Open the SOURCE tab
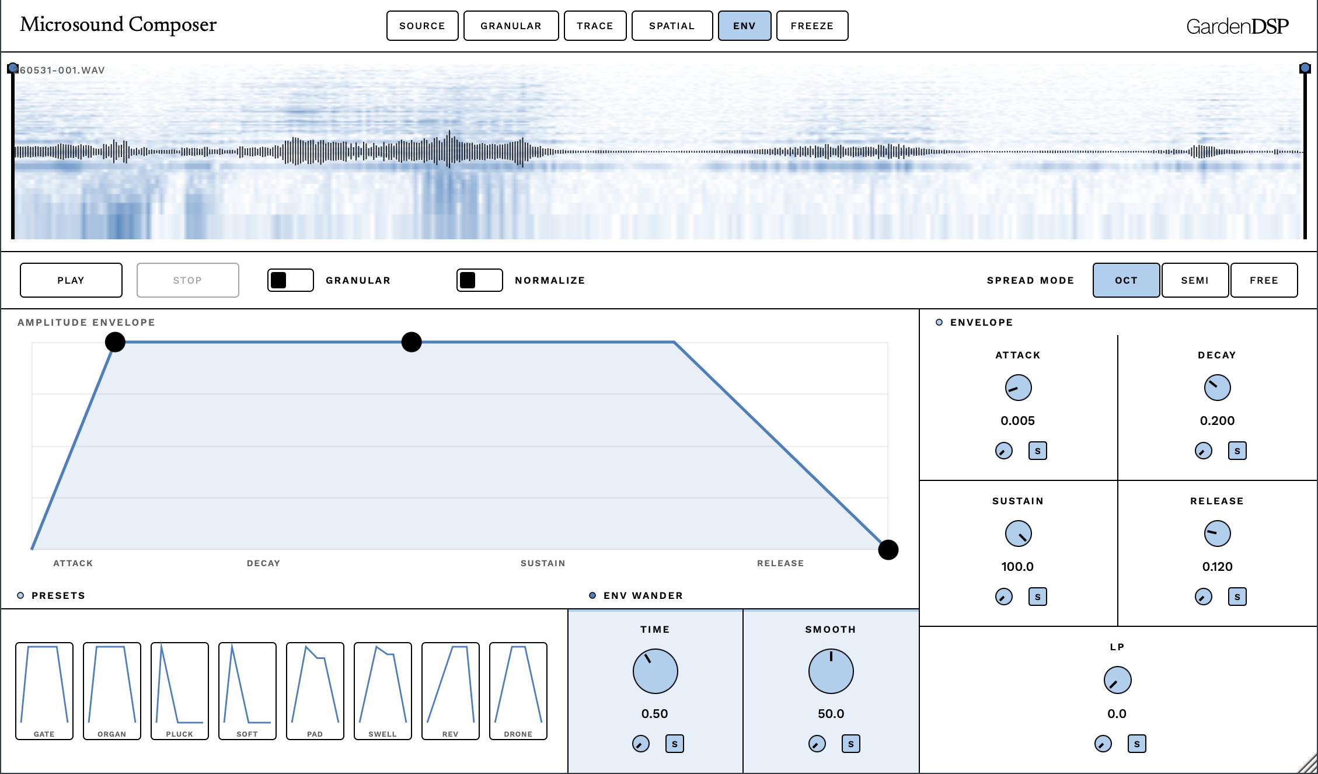This screenshot has width=1318, height=774. 423,26
